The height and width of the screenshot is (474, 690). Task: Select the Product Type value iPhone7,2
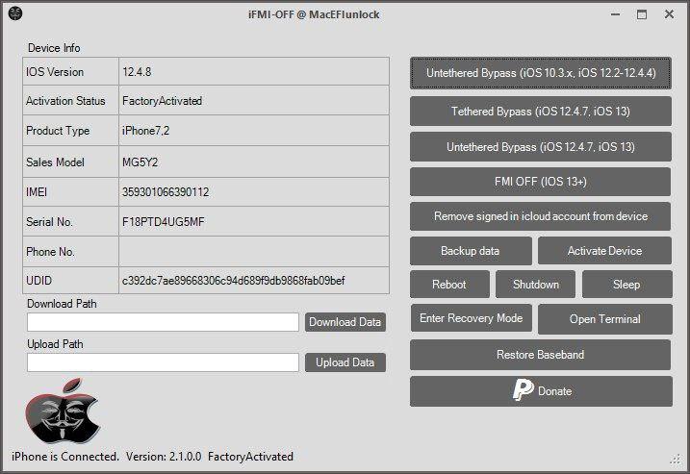pyautogui.click(x=254, y=131)
